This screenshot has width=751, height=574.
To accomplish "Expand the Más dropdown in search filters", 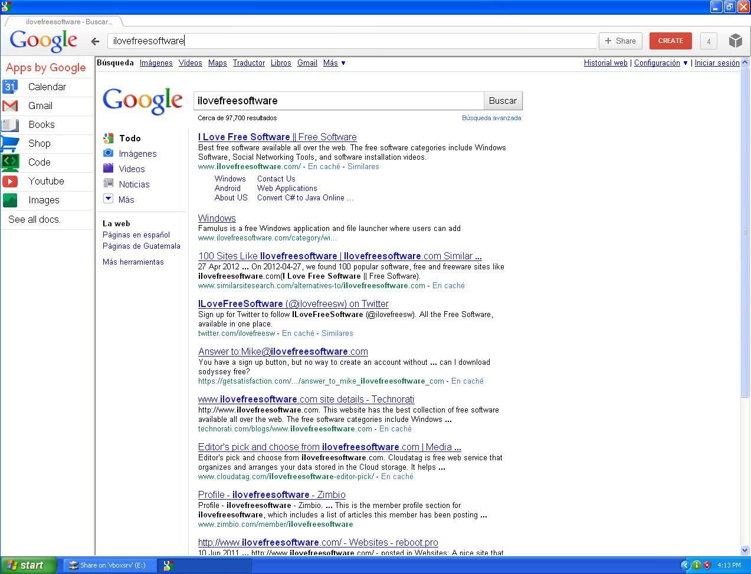I will (x=109, y=199).
